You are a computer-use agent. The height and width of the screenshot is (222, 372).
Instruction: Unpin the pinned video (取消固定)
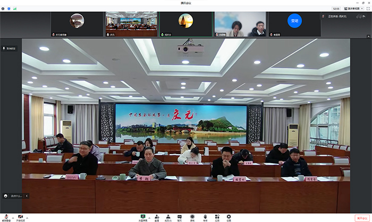coord(10,48)
